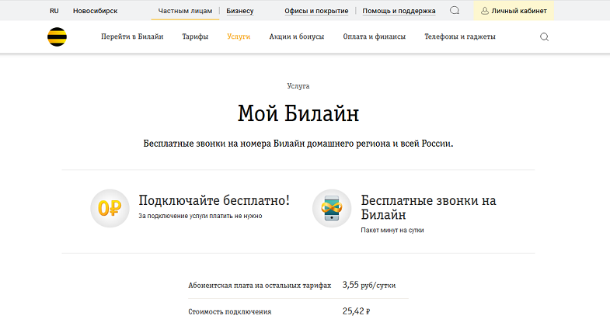Click the 3,55 руб/сутки value
The height and width of the screenshot is (333, 610).
(x=369, y=285)
